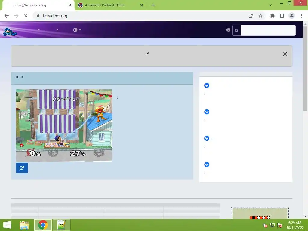Expand the first blue chevron item
The height and width of the screenshot is (231, 308).
207,85
